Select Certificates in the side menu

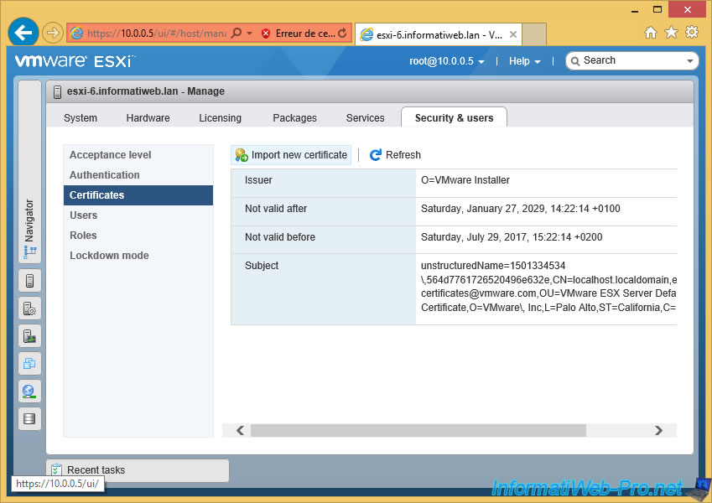point(138,195)
